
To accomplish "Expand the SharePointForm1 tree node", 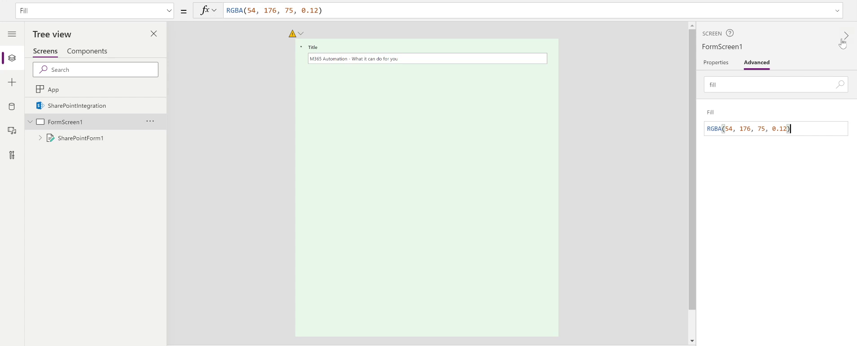I will pos(40,138).
